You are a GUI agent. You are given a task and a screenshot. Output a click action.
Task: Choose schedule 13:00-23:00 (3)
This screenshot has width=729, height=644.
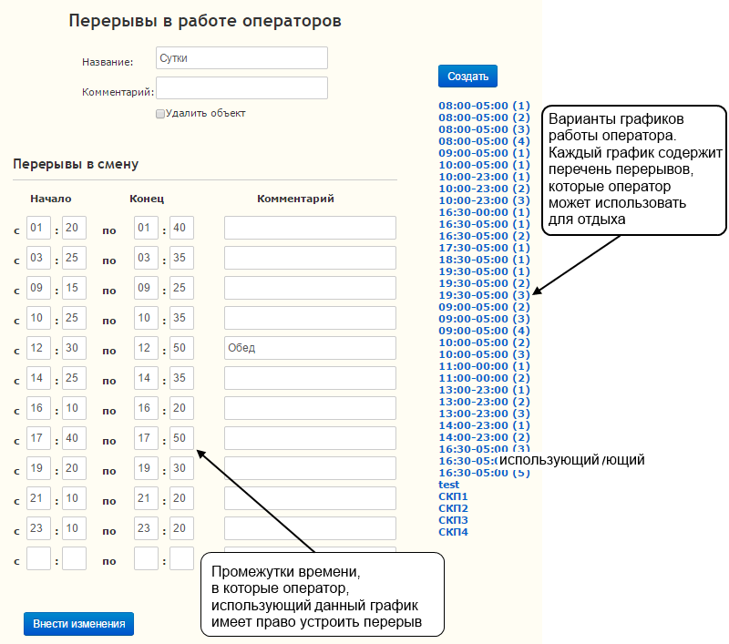[485, 414]
